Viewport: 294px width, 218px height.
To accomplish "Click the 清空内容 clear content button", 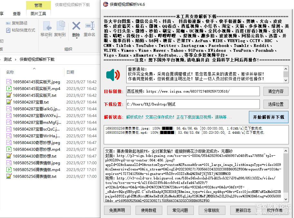I will pyautogui.click(x=276, y=91).
